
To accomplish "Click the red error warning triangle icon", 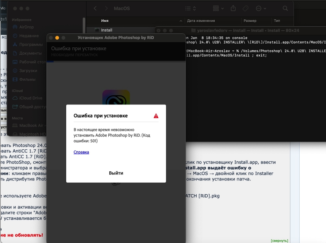I will click(156, 116).
